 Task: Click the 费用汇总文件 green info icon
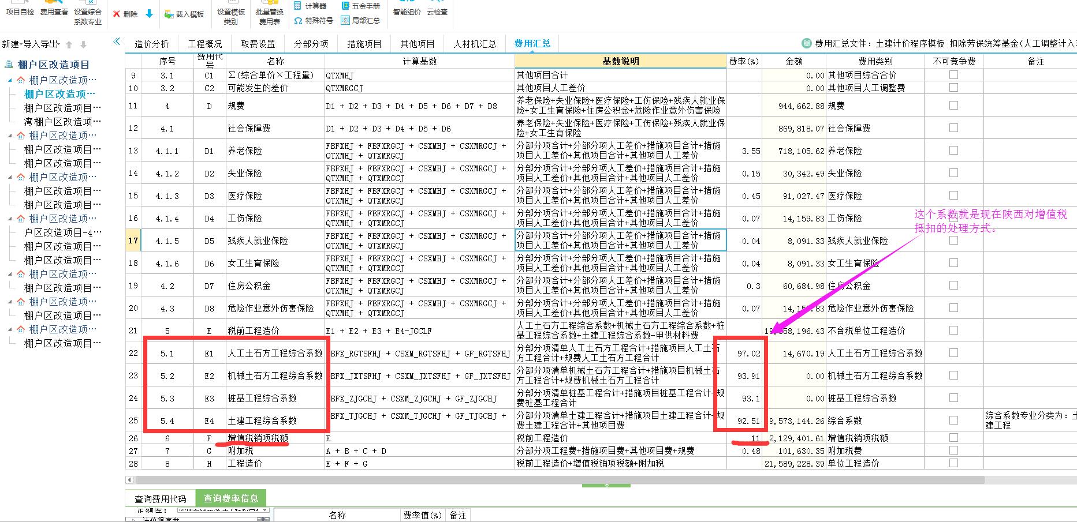tap(807, 43)
